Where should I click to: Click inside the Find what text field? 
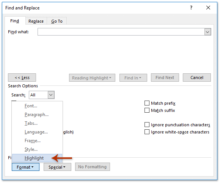pyautogui.click(x=121, y=32)
